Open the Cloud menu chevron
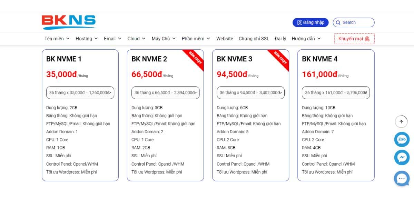This screenshot has width=414, height=207. click(143, 39)
